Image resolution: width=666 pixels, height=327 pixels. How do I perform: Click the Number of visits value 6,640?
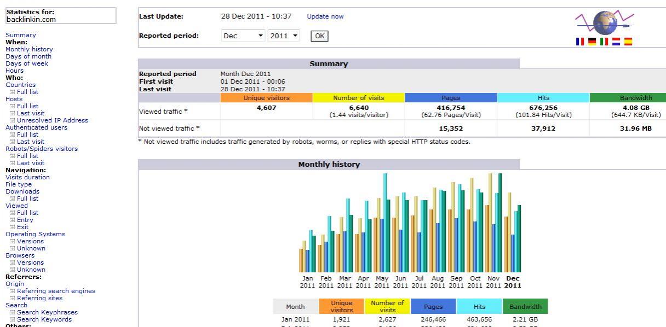click(359, 108)
